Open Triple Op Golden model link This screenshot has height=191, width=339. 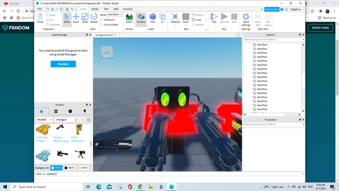coord(42,139)
